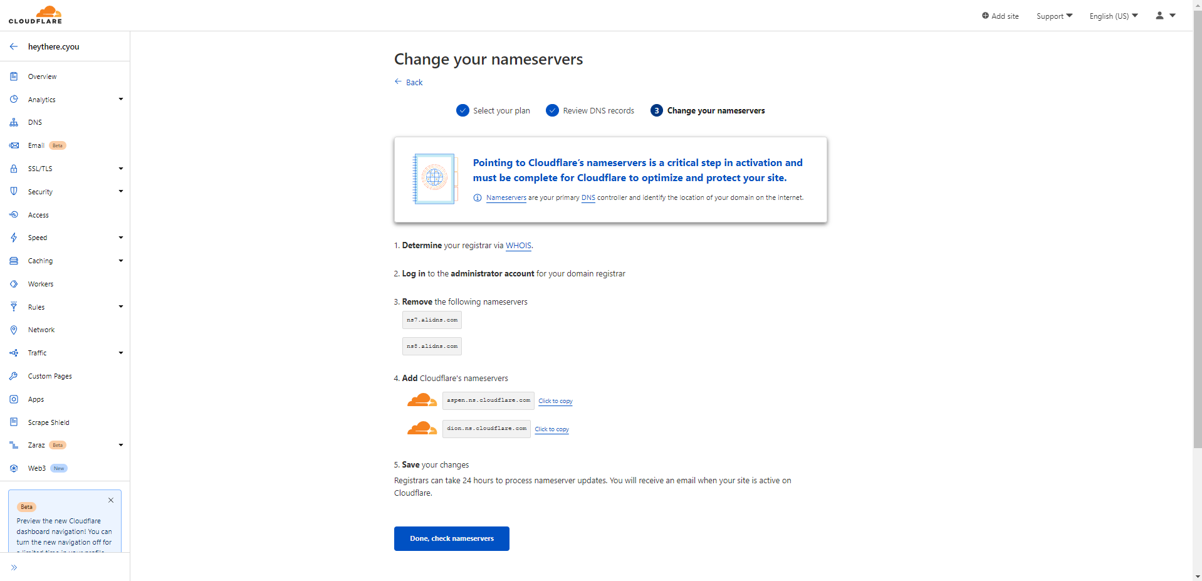Click the Apps icon in sidebar

14,399
